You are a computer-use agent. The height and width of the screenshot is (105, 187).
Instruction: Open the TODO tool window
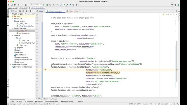[x=20, y=101]
